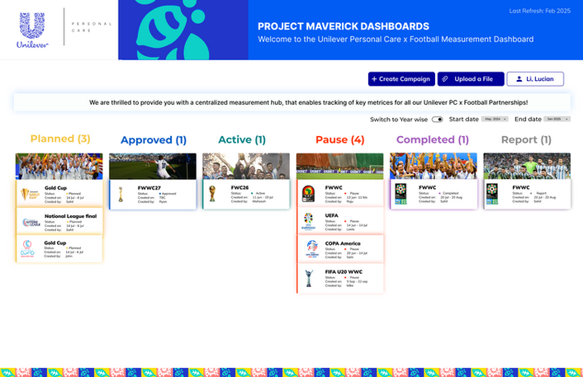Select the Pause (4) column header
This screenshot has height=377, width=583.
[340, 139]
